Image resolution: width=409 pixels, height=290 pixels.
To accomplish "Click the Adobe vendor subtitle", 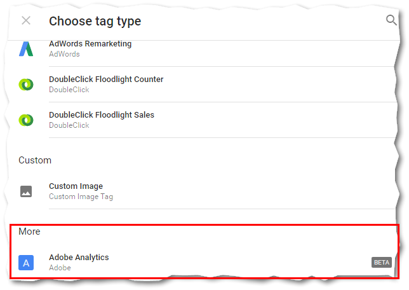I will [x=60, y=268].
